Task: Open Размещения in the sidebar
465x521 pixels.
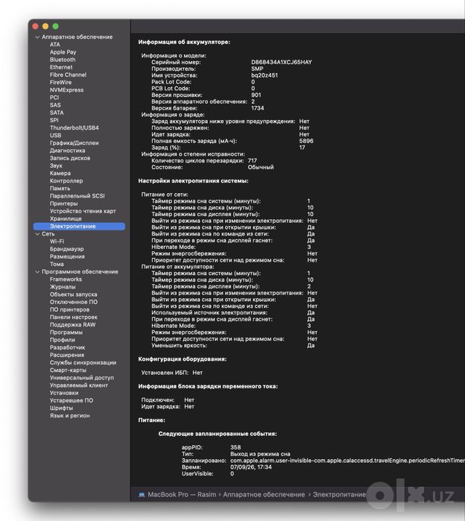Action: pos(67,256)
